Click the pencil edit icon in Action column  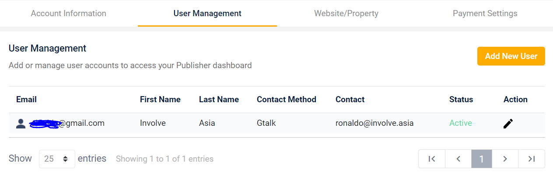[x=507, y=124]
